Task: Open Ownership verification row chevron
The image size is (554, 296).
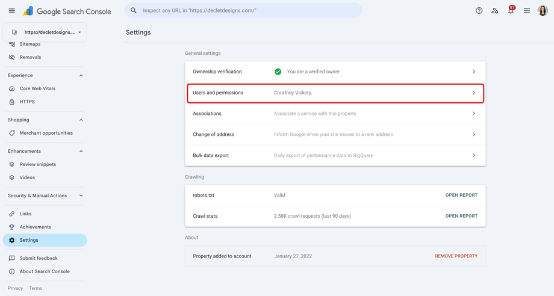Action: click(474, 72)
